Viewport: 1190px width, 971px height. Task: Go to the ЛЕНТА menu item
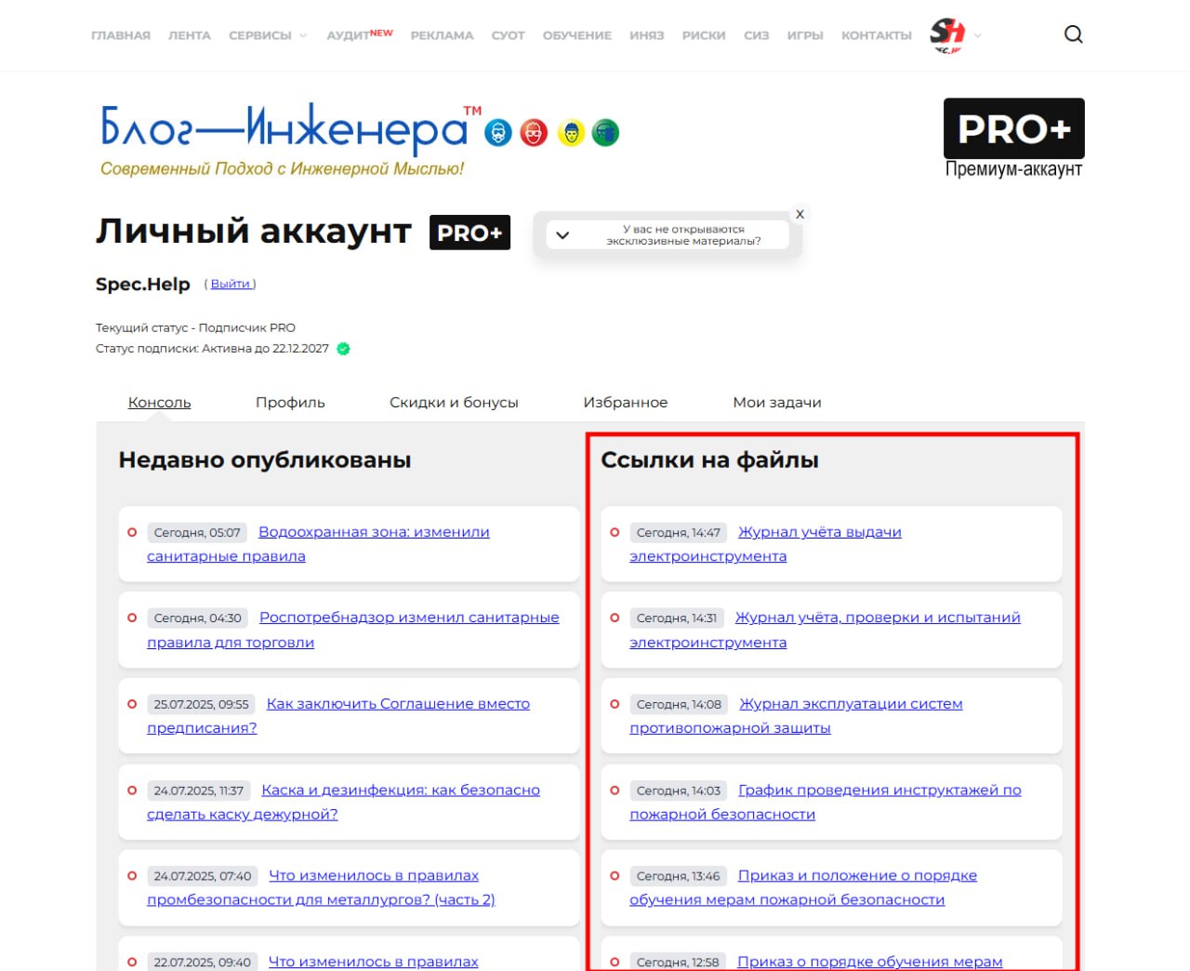click(x=190, y=35)
